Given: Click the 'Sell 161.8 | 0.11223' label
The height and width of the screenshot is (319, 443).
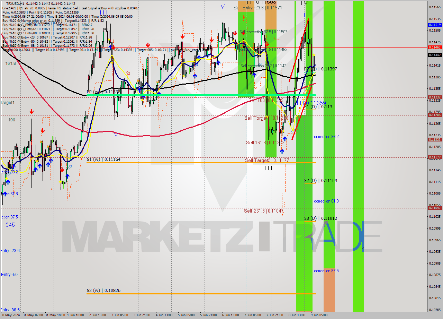Looking at the screenshot, I should click(265, 143).
